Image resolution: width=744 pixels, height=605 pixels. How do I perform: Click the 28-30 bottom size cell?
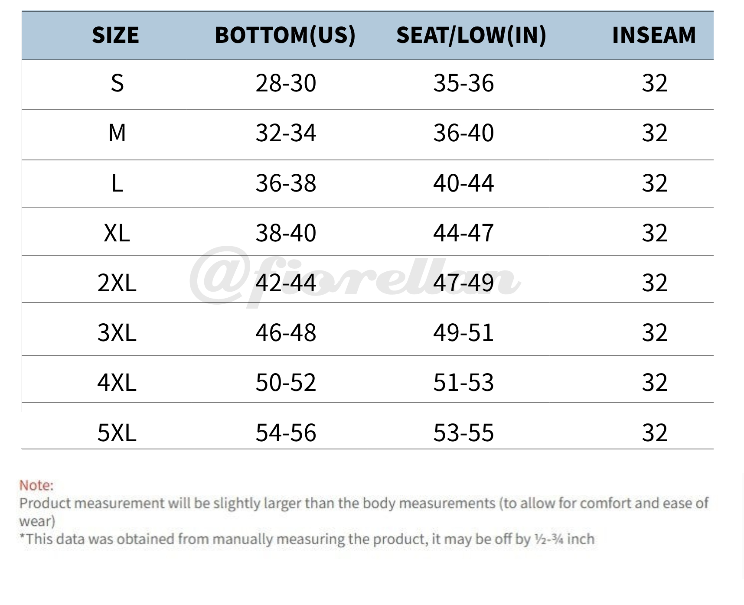286,83
